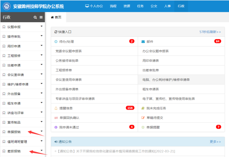Expand the 差旅报销 sidebar item

click(22, 151)
